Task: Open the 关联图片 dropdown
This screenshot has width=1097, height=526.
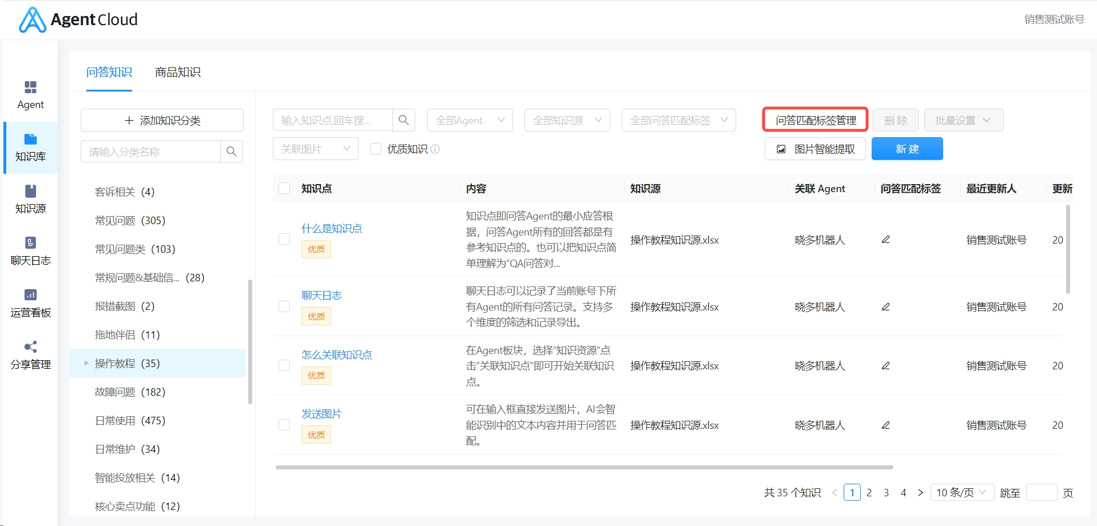Action: [x=316, y=149]
